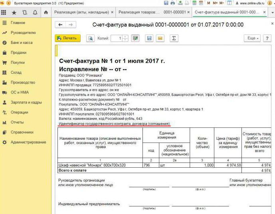Increase the number of copies with stepper
275x214 pixels.
coord(125,37)
